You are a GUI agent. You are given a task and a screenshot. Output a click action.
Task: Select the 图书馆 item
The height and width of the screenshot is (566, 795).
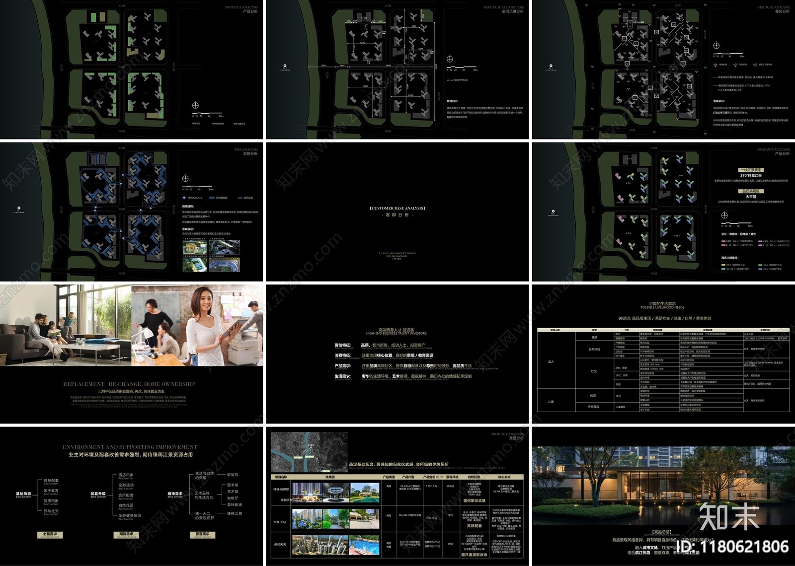tap(233, 485)
